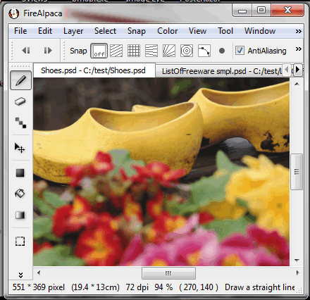The width and height of the screenshot is (310, 300).
Task: Select the Move tool
Action: tap(20, 148)
